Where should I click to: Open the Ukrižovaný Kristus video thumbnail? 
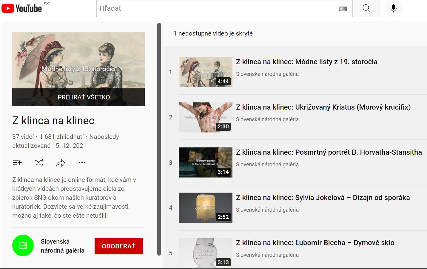coord(206,117)
